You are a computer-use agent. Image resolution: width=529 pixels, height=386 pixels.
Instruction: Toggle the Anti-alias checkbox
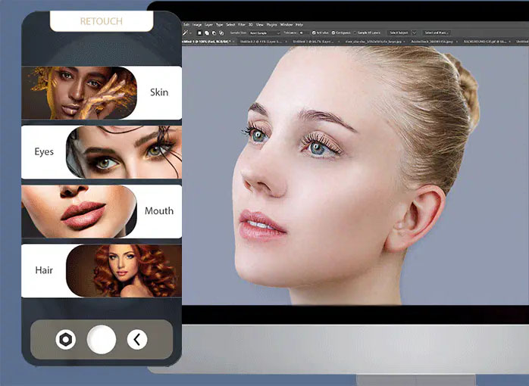click(314, 33)
